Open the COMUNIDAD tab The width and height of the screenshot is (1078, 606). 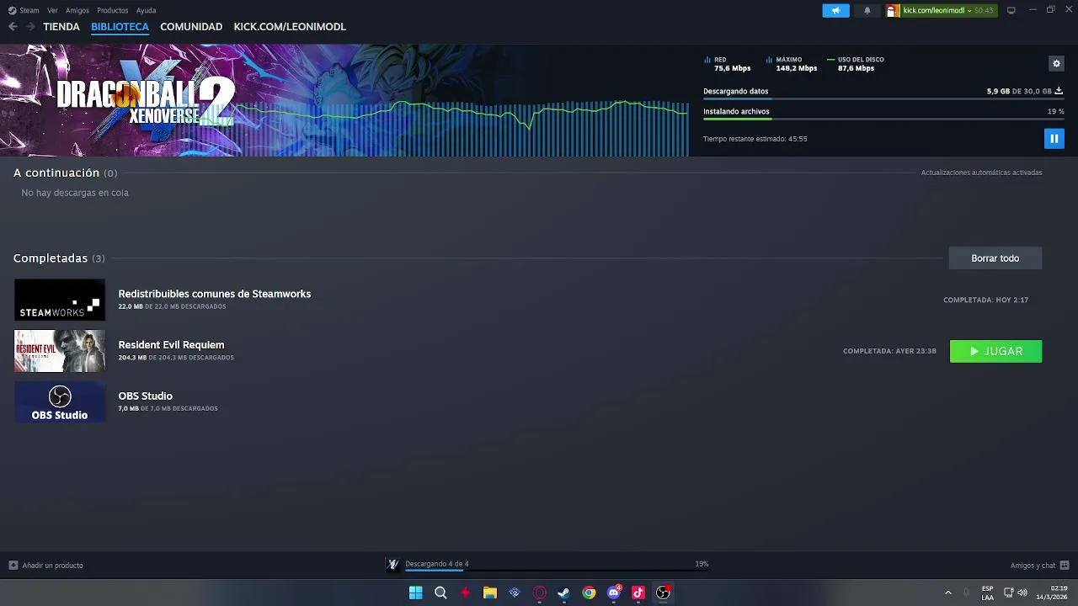[x=191, y=27]
